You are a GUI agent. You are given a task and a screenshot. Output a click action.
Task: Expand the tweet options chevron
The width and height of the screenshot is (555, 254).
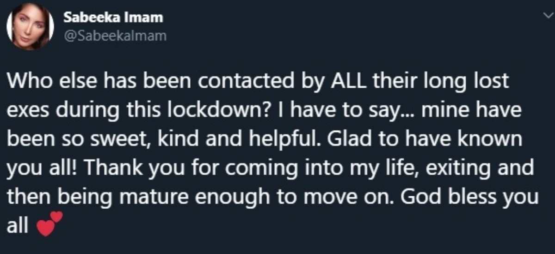[546, 17]
